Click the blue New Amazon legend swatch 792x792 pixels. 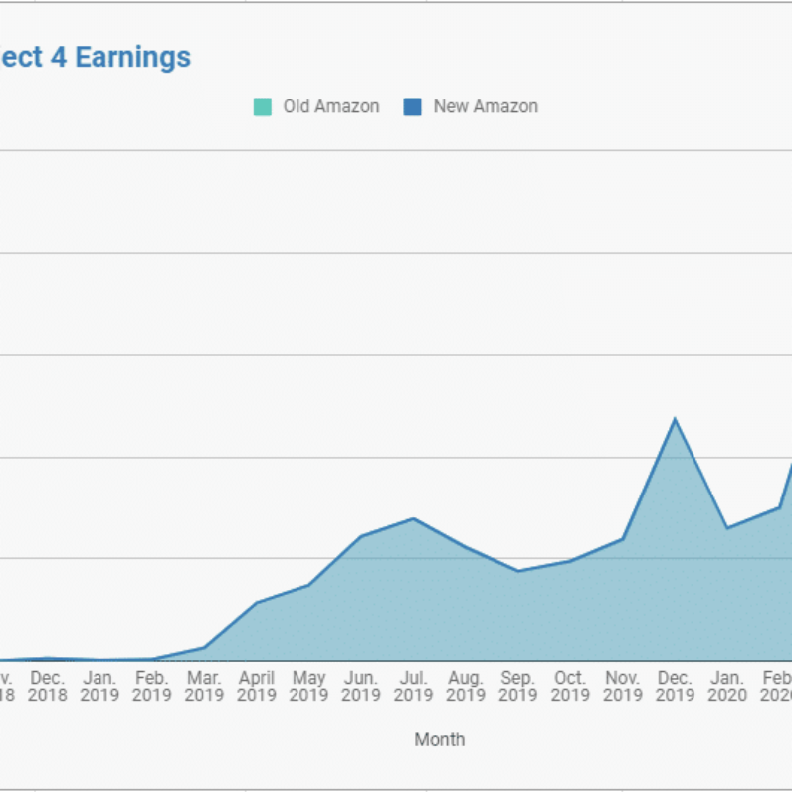pos(412,107)
